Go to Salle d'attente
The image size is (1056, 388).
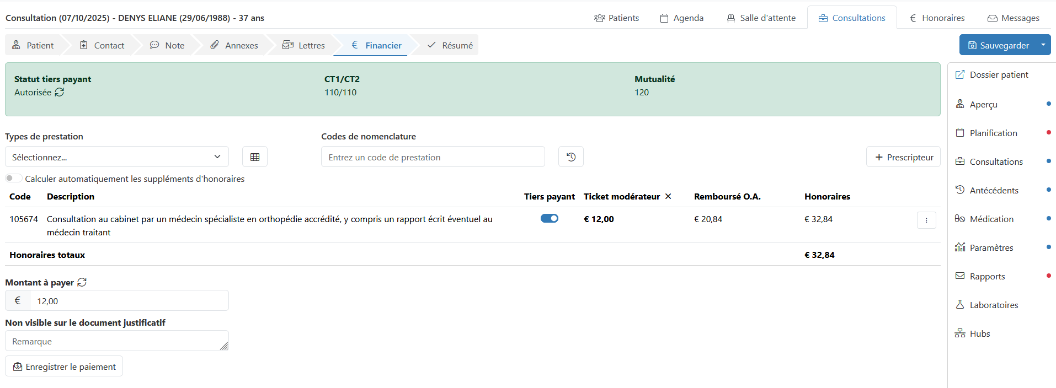(x=761, y=18)
